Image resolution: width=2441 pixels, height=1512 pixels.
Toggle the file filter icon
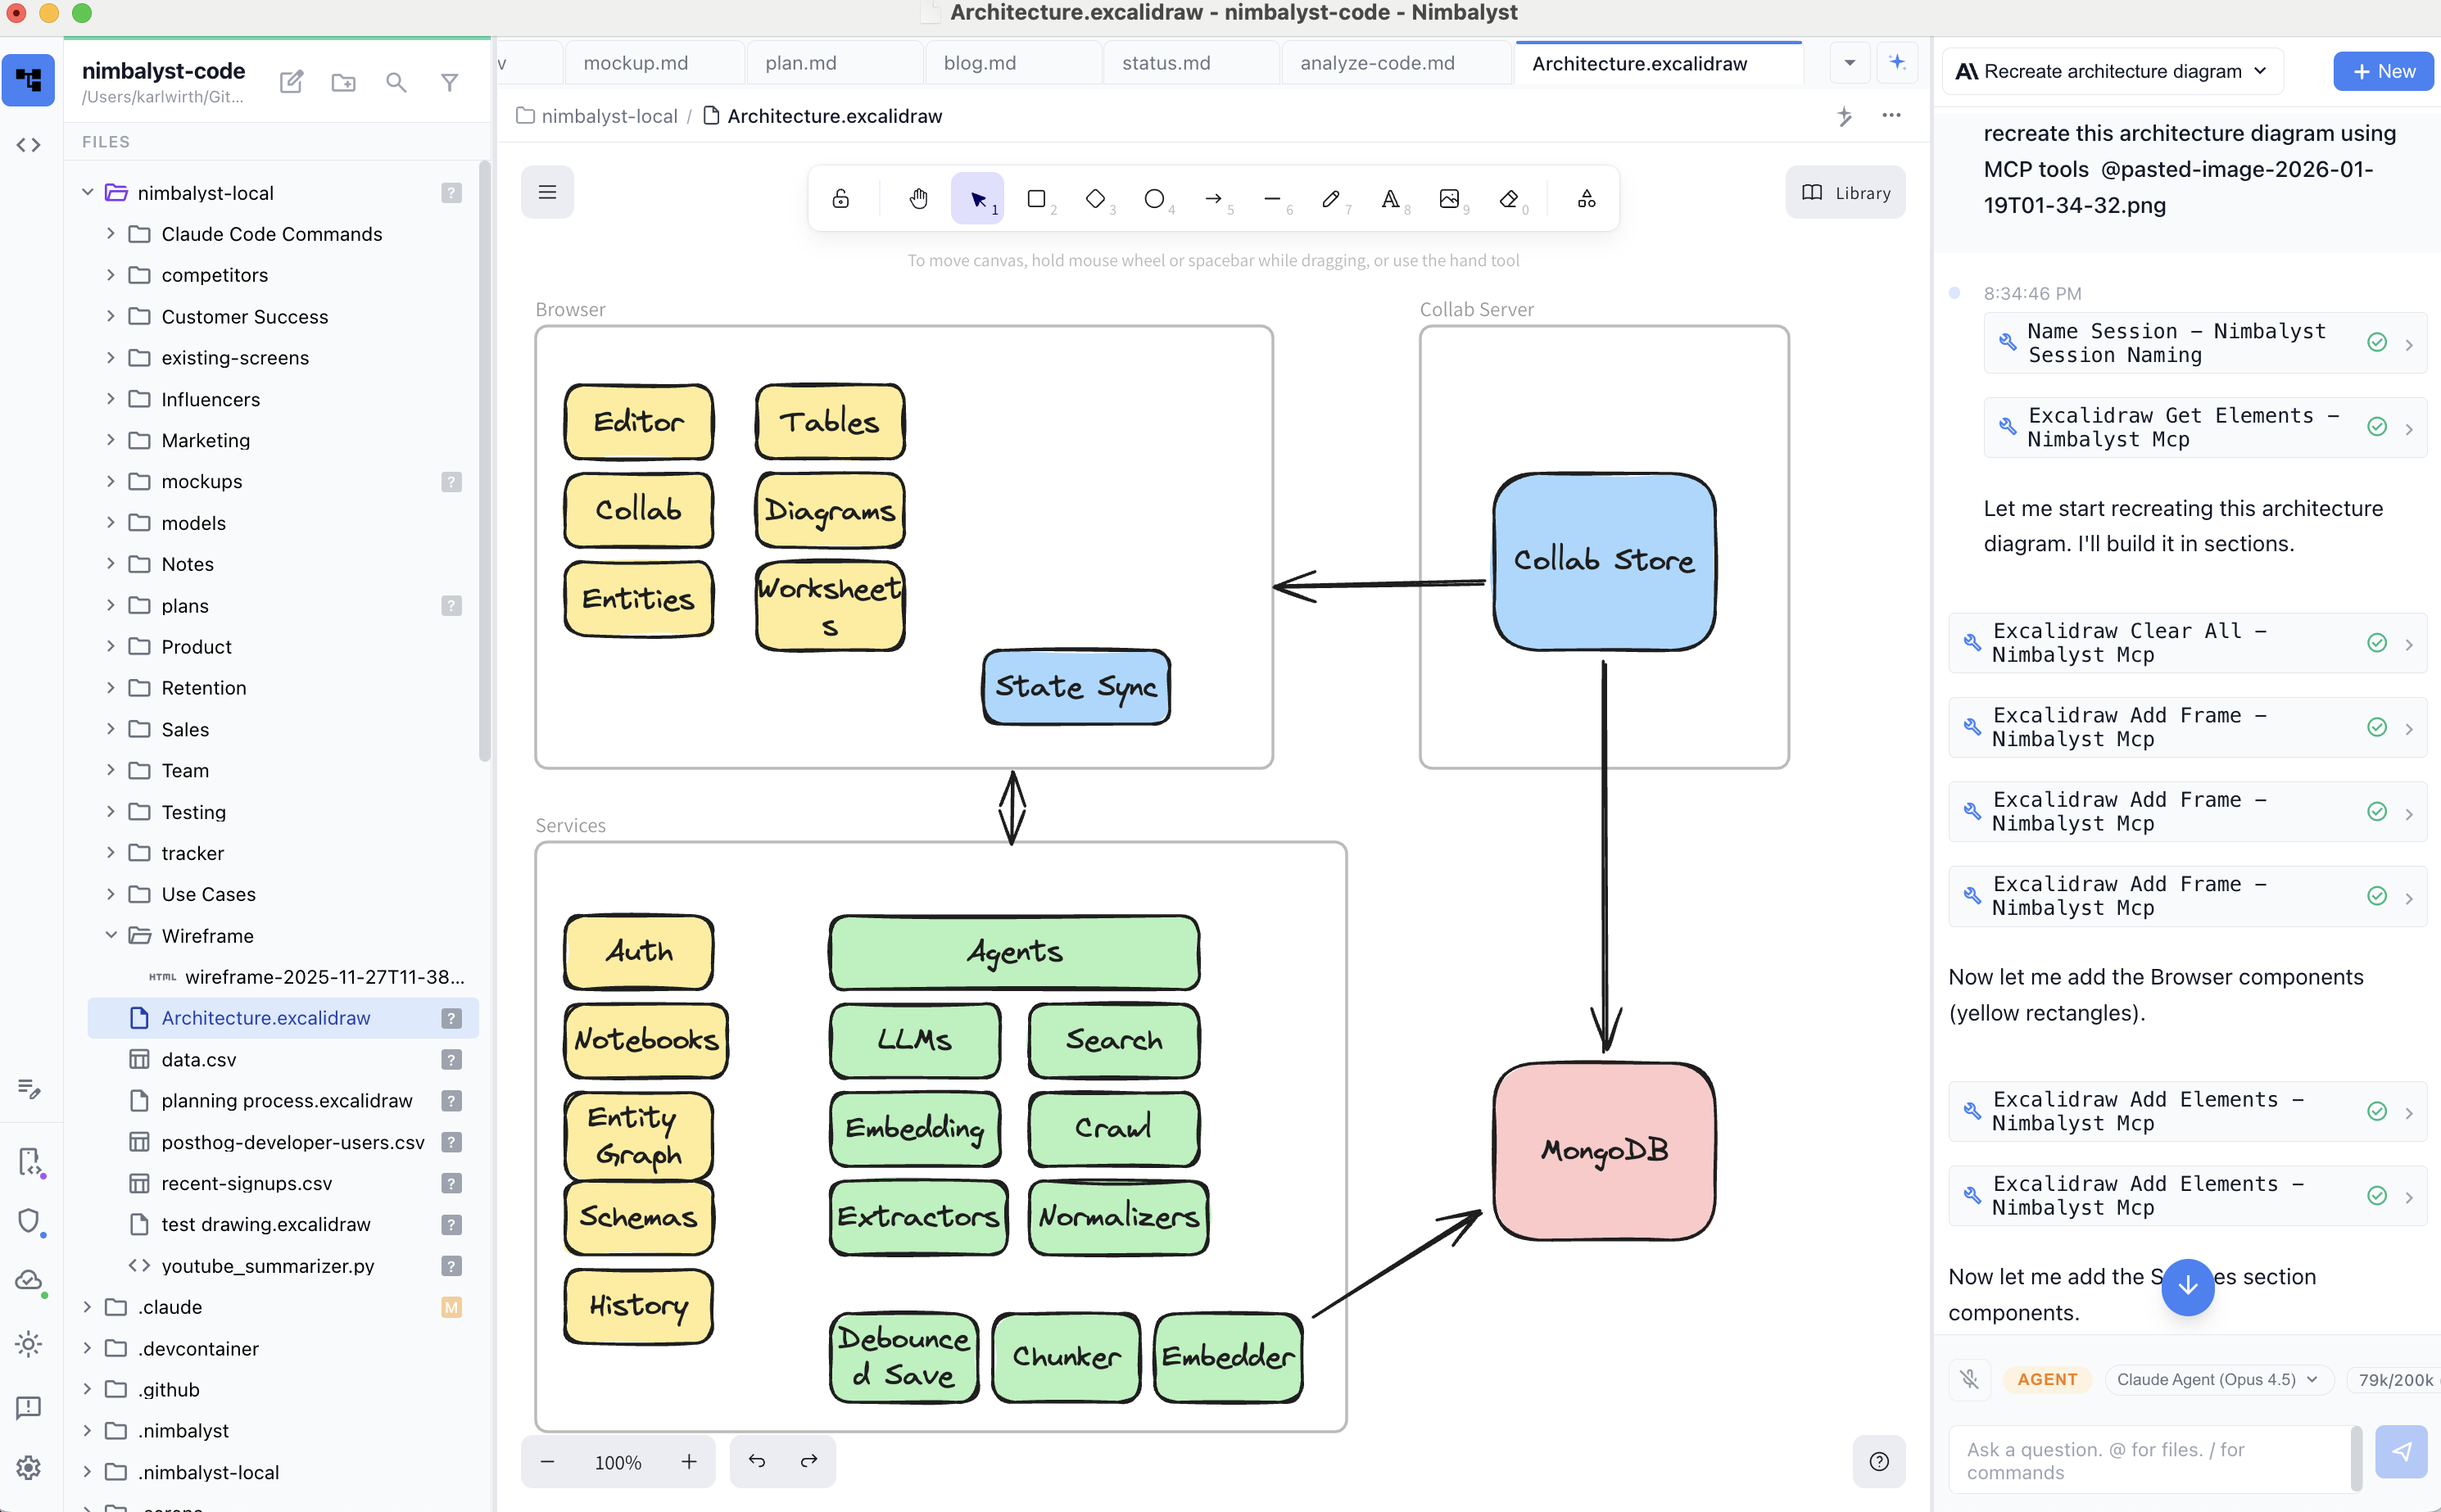point(449,82)
